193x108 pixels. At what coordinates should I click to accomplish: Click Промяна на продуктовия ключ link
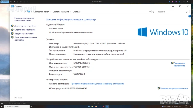click(x=174, y=88)
